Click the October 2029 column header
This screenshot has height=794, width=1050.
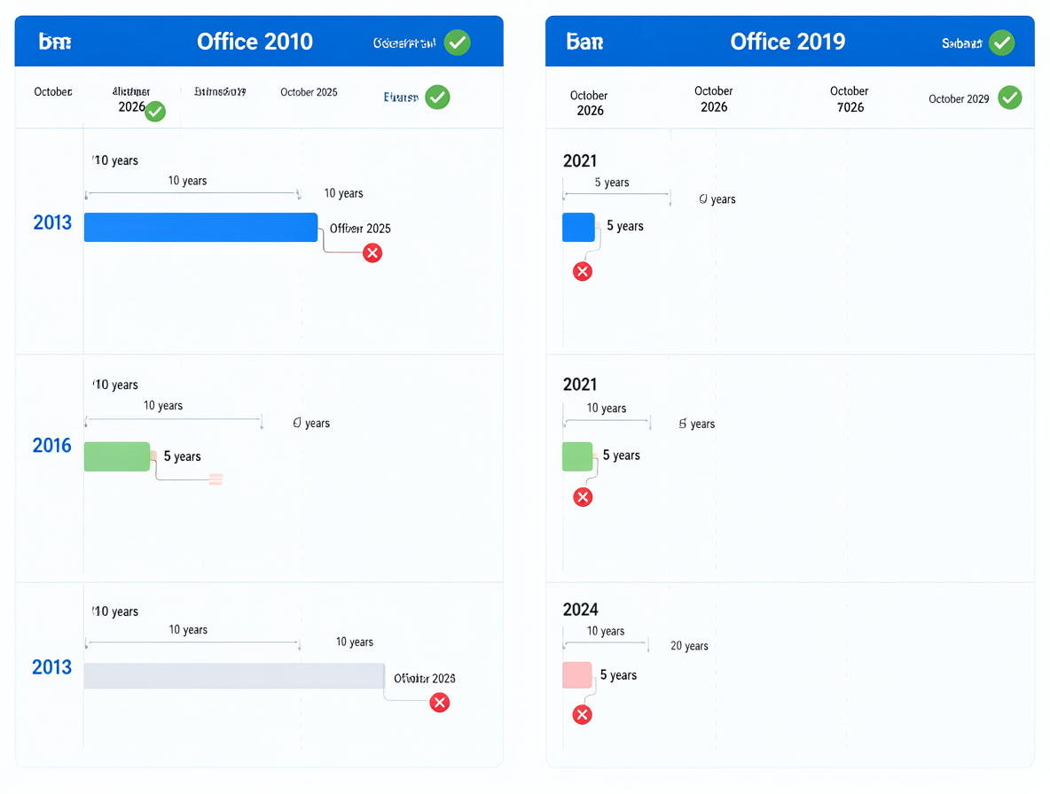click(959, 99)
